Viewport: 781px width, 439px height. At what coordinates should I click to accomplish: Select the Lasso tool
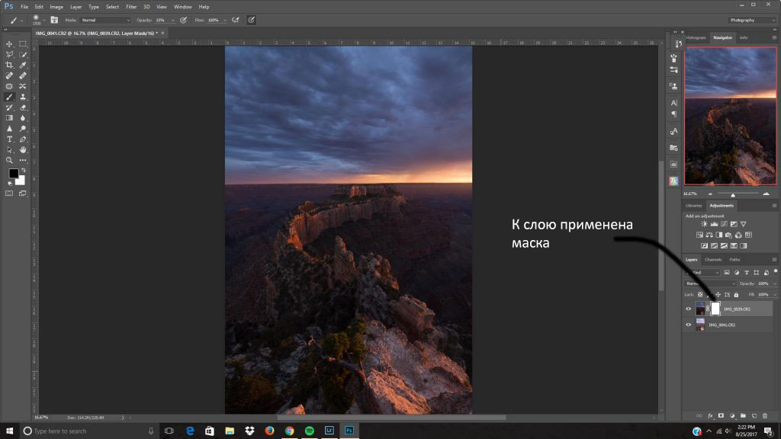(9, 54)
